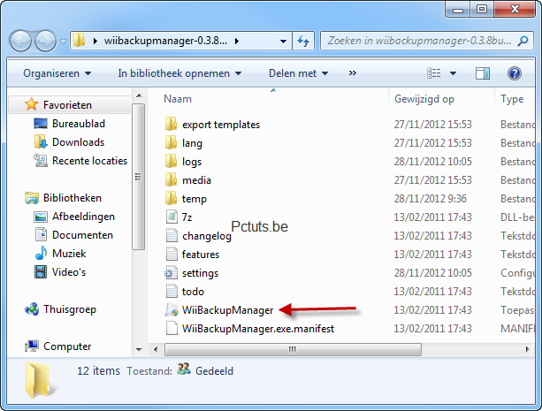Open the Video's library
This screenshot has width=542, height=411.
(x=69, y=272)
